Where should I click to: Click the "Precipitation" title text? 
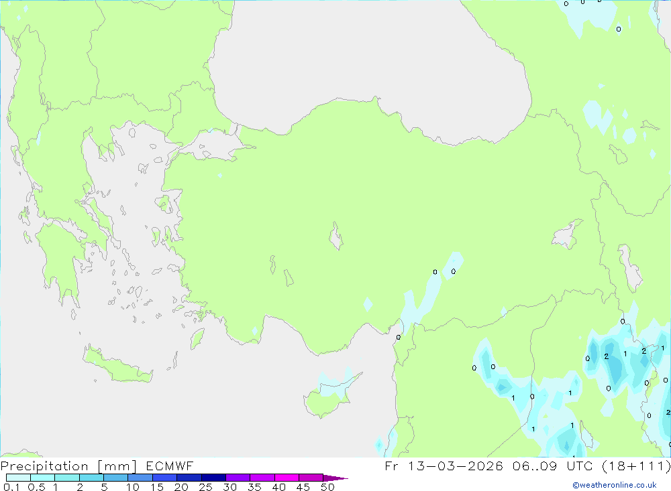(44, 466)
